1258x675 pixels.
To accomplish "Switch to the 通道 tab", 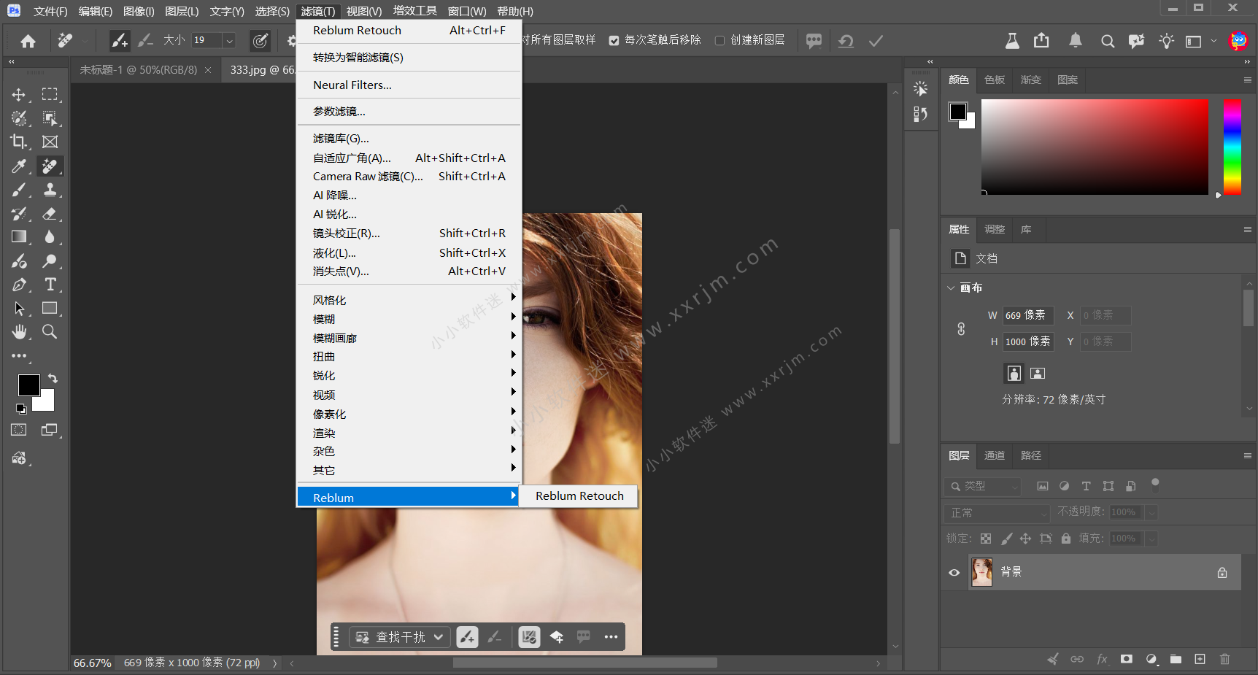I will [995, 455].
